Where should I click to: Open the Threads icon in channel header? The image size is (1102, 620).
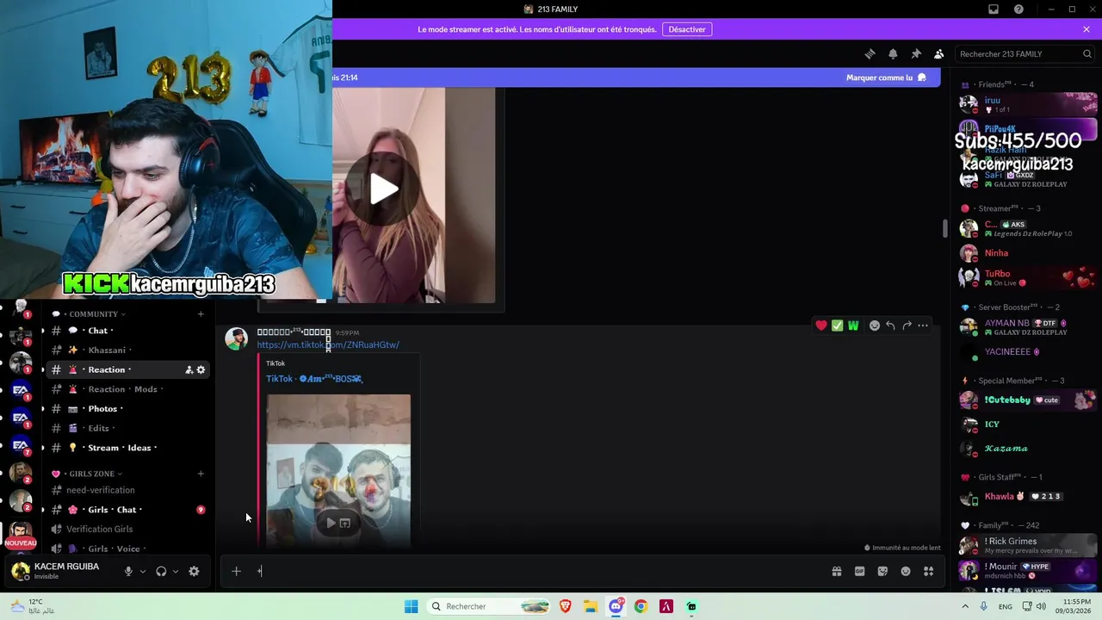[x=870, y=53]
